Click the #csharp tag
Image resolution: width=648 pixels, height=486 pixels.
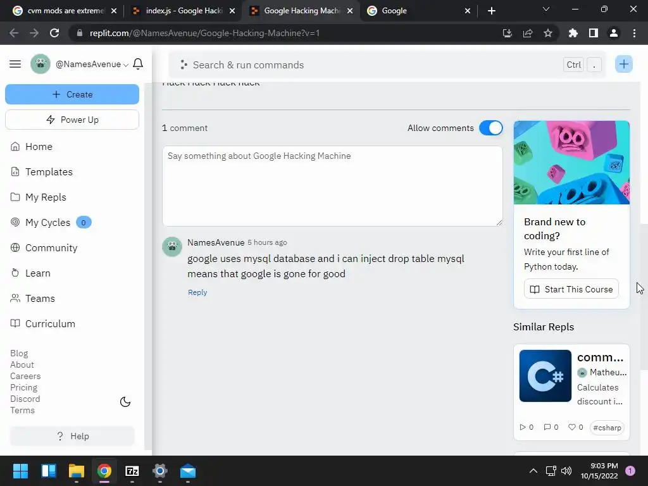coord(607,427)
